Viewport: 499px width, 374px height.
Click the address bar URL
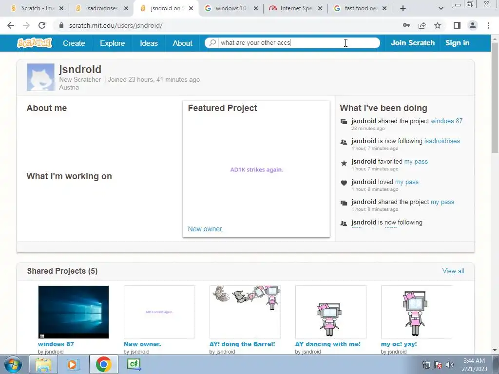(x=115, y=25)
